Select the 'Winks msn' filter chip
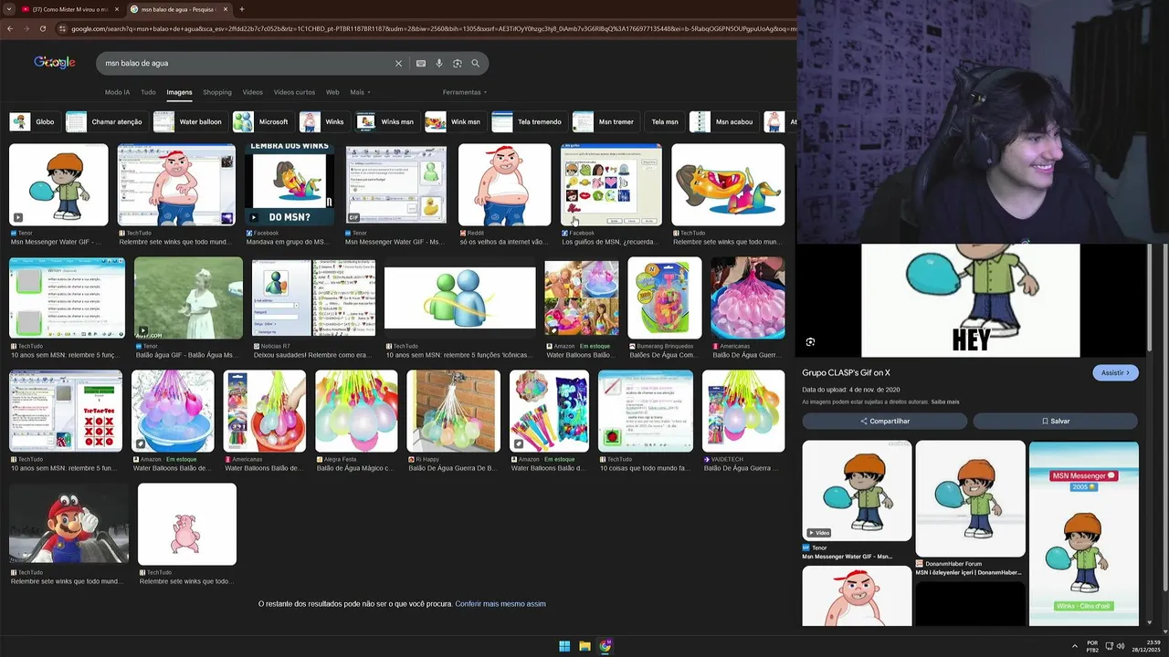Image resolution: width=1169 pixels, height=657 pixels. point(386,121)
